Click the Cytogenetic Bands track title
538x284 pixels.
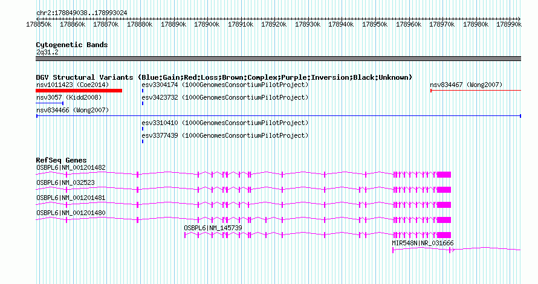click(x=72, y=45)
